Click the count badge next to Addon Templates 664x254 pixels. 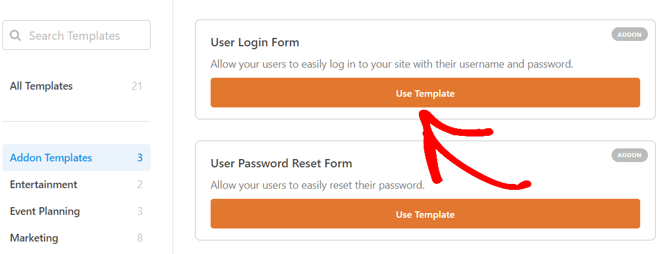pyautogui.click(x=140, y=158)
